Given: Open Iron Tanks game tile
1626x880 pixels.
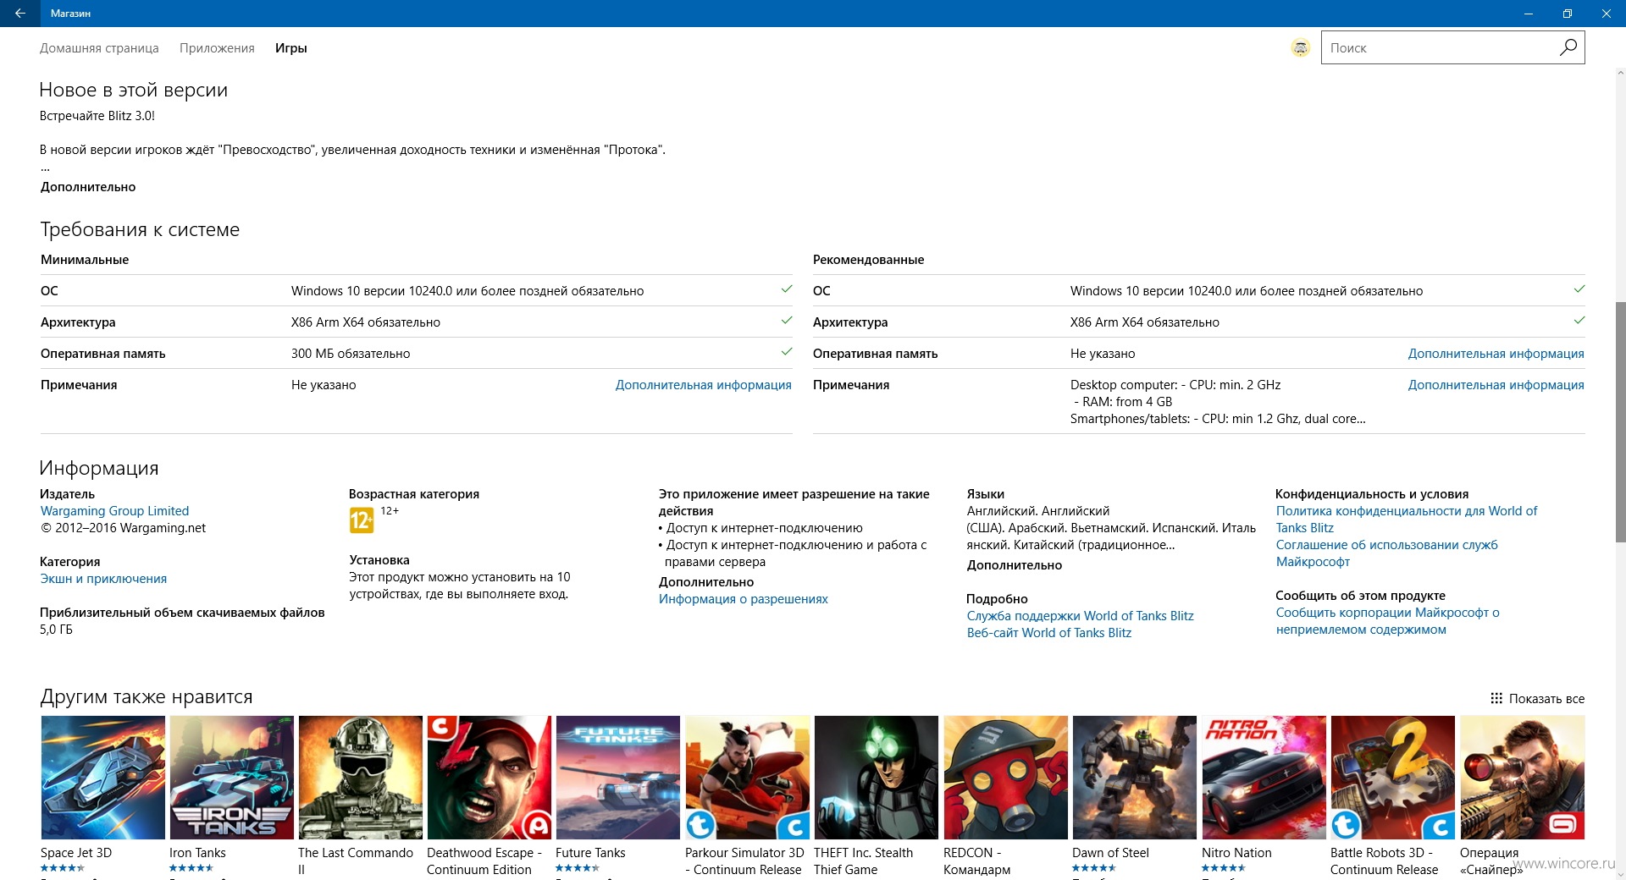Looking at the screenshot, I should [232, 778].
